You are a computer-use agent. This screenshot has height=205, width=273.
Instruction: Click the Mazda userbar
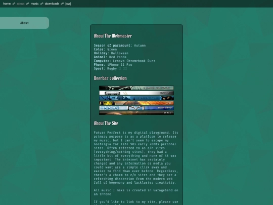(136, 108)
